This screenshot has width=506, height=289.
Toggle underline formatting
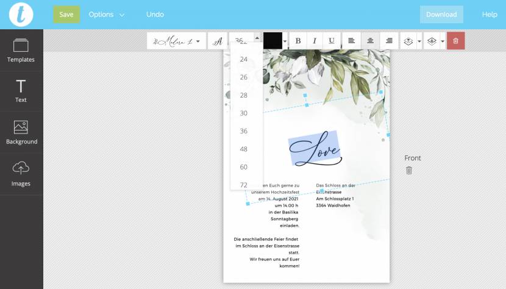pyautogui.click(x=331, y=41)
